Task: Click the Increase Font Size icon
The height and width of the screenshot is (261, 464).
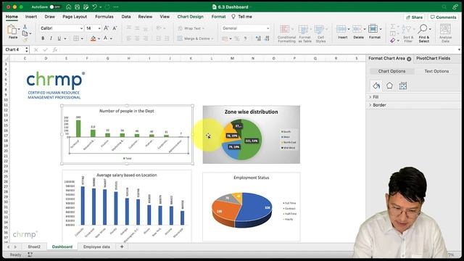Action: point(107,28)
